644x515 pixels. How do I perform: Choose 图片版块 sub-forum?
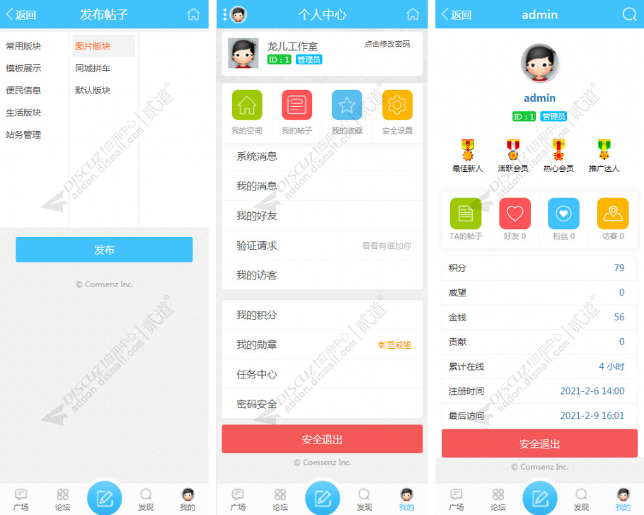[x=104, y=46]
